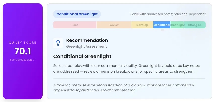Click the indicator marker below the scale
This screenshot has width=214, height=102.
[x=163, y=30]
